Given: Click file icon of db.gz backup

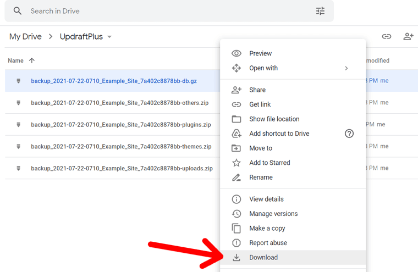Looking at the screenshot, I should pos(18,81).
